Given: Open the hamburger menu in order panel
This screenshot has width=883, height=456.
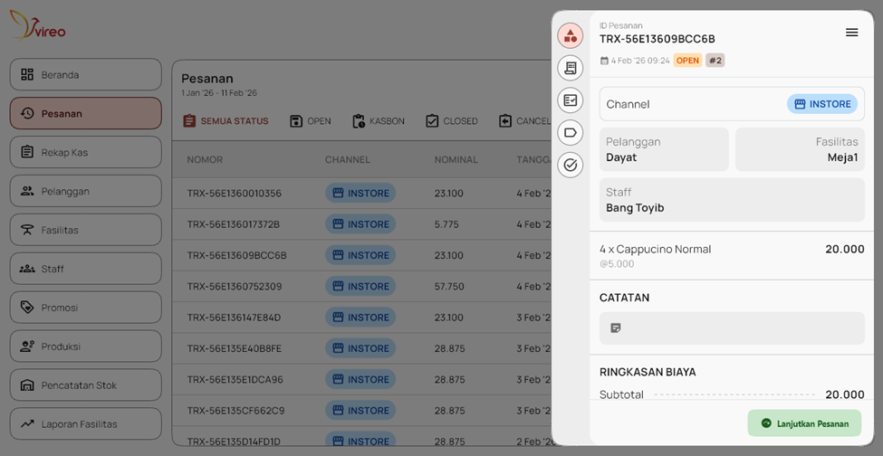Looking at the screenshot, I should click(851, 33).
